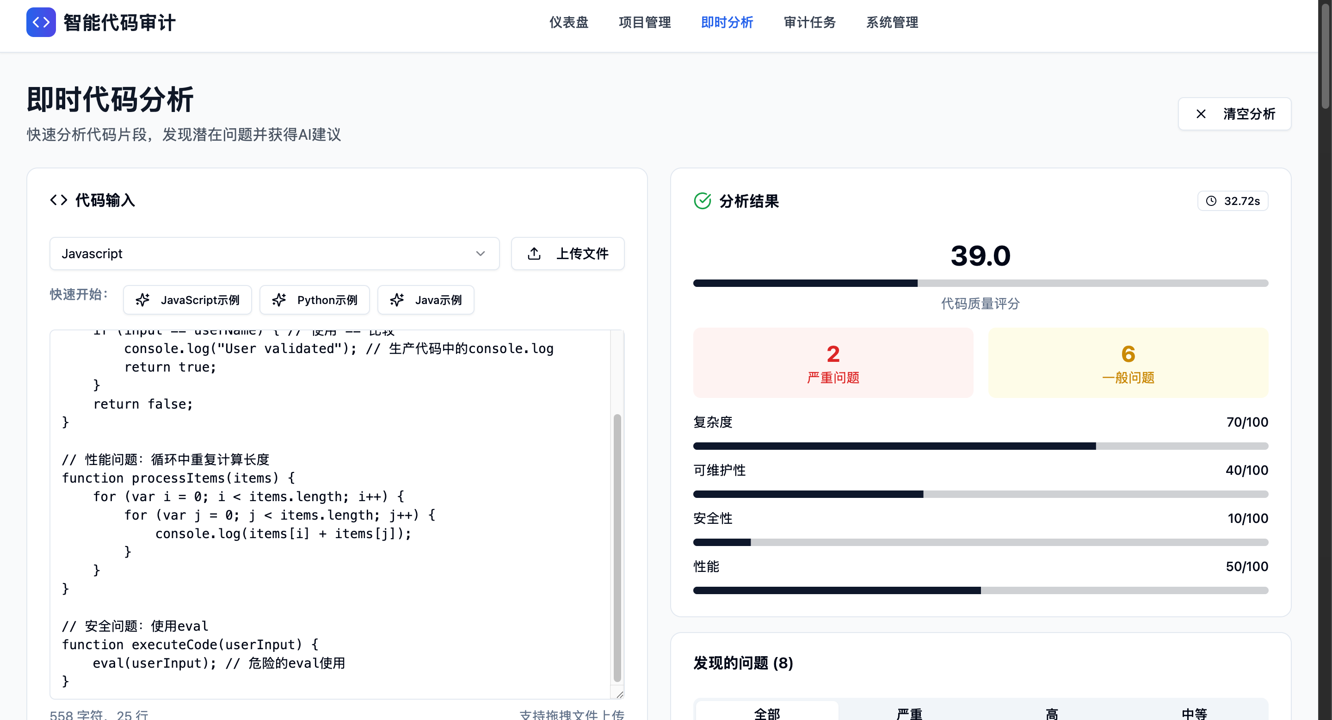Click the sparkle icon on Java示例
Screen dimensions: 1332x720
click(397, 300)
